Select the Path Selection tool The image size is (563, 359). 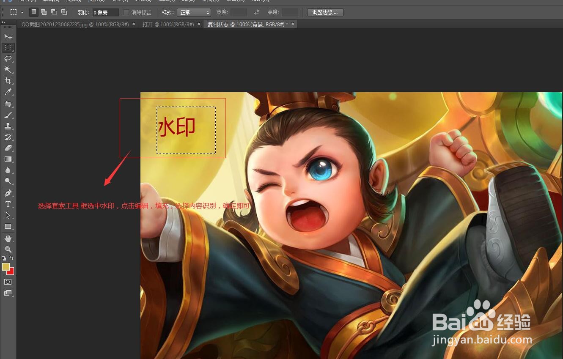[x=8, y=215]
